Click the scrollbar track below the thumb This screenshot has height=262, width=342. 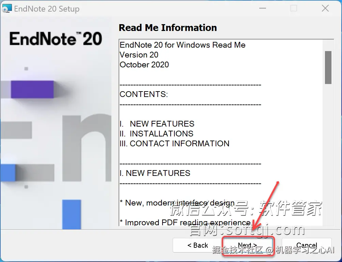point(328,154)
